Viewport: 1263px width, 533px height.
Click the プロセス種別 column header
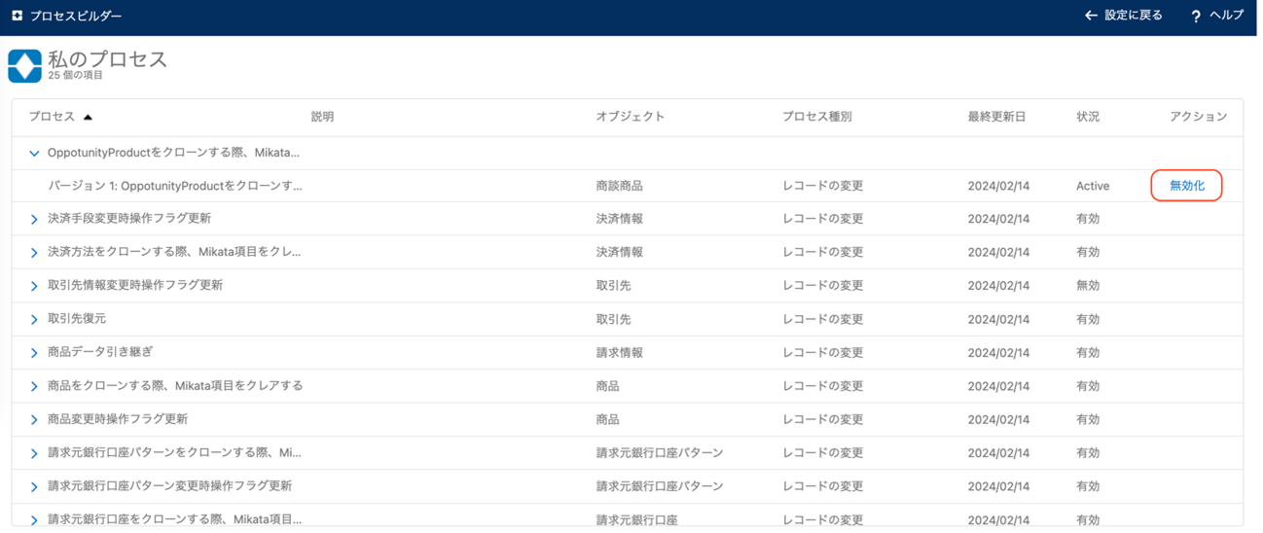pos(816,117)
